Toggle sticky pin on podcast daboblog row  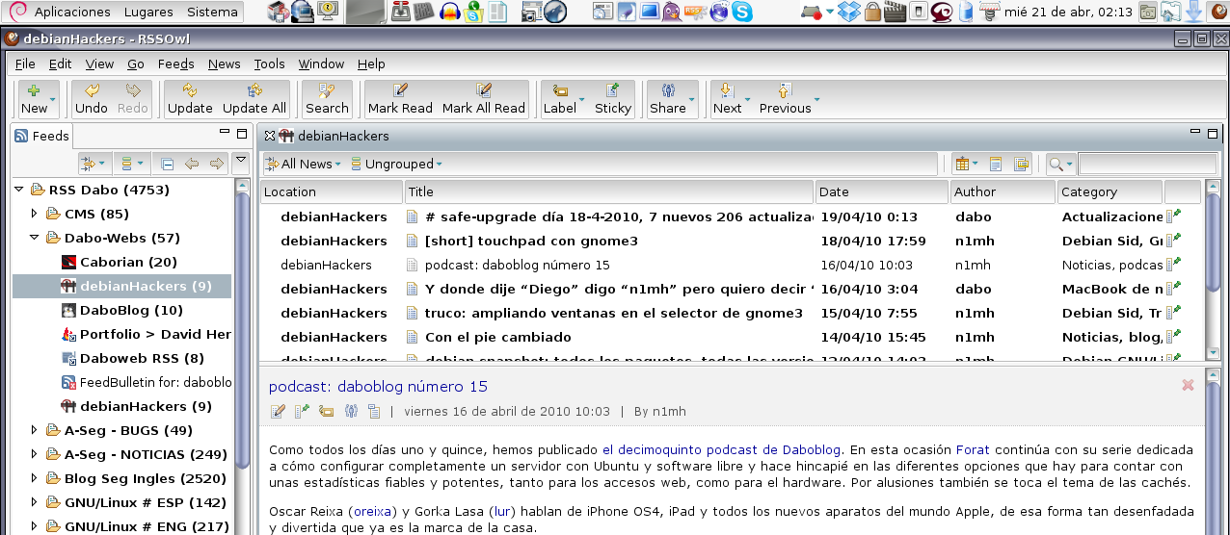pos(1174,265)
